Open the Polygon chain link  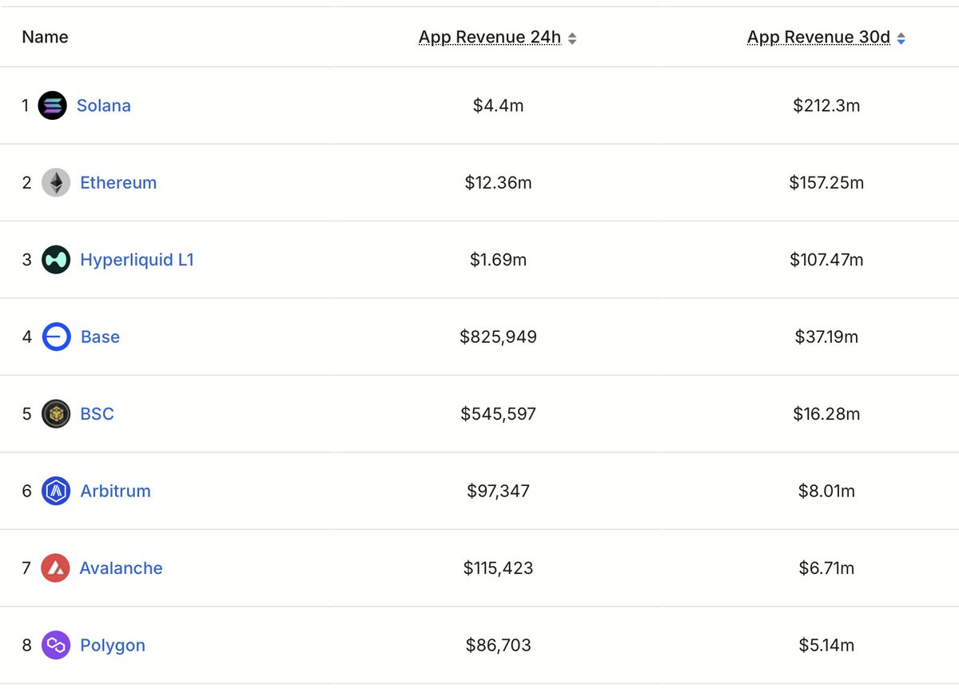pyautogui.click(x=113, y=645)
